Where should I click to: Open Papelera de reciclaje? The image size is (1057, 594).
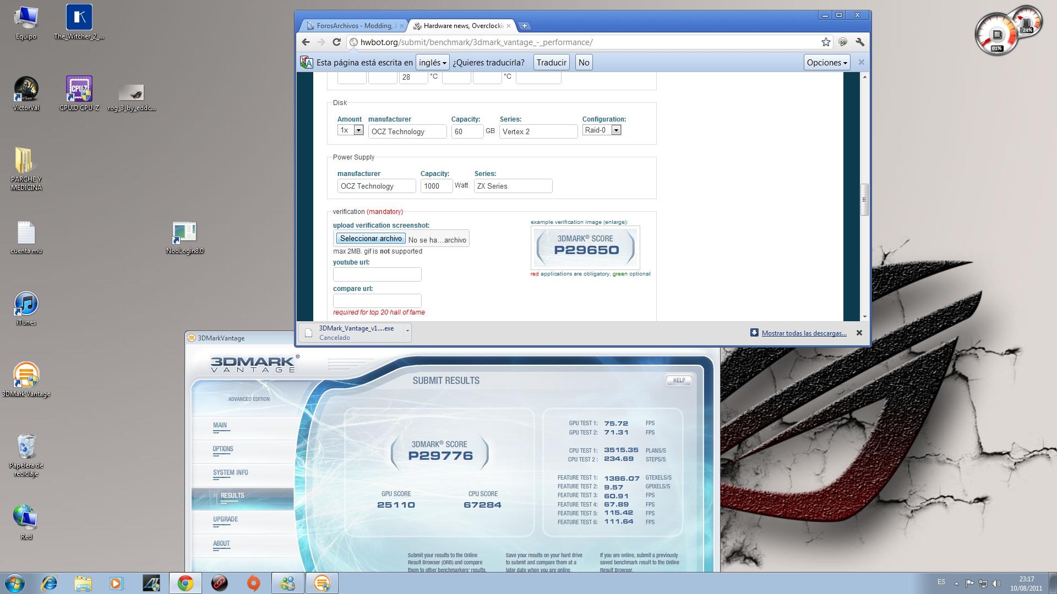pos(26,455)
